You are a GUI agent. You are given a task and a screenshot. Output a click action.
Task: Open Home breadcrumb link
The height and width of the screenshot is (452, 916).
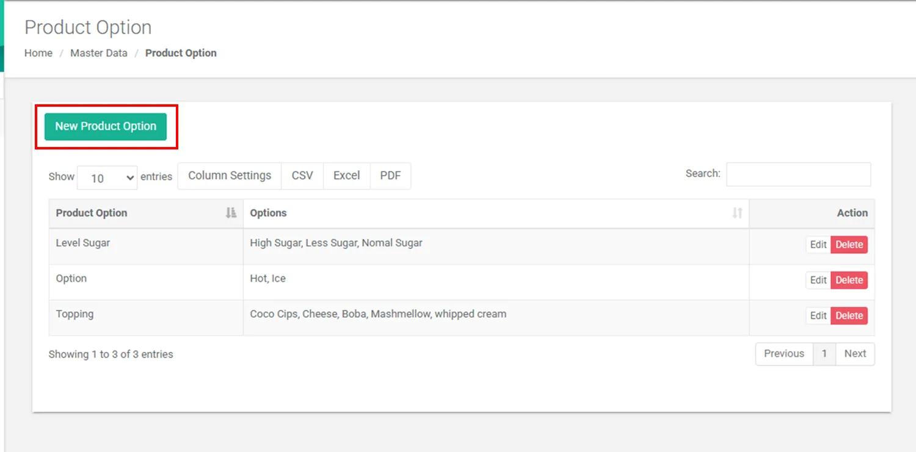point(38,53)
